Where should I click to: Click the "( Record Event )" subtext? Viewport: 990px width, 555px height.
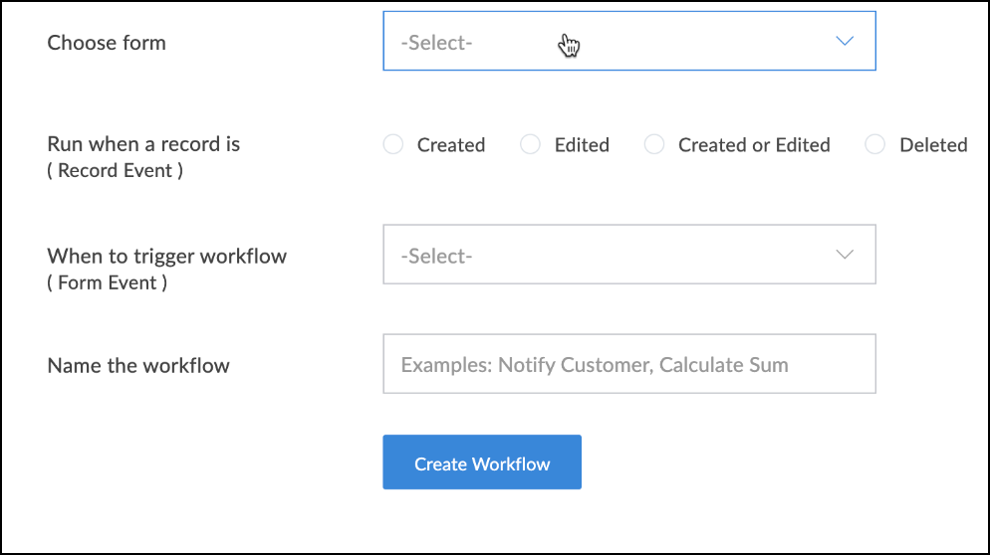pyautogui.click(x=116, y=170)
